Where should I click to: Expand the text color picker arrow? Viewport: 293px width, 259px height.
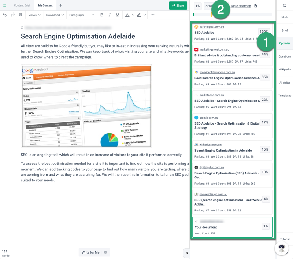click(133, 15)
